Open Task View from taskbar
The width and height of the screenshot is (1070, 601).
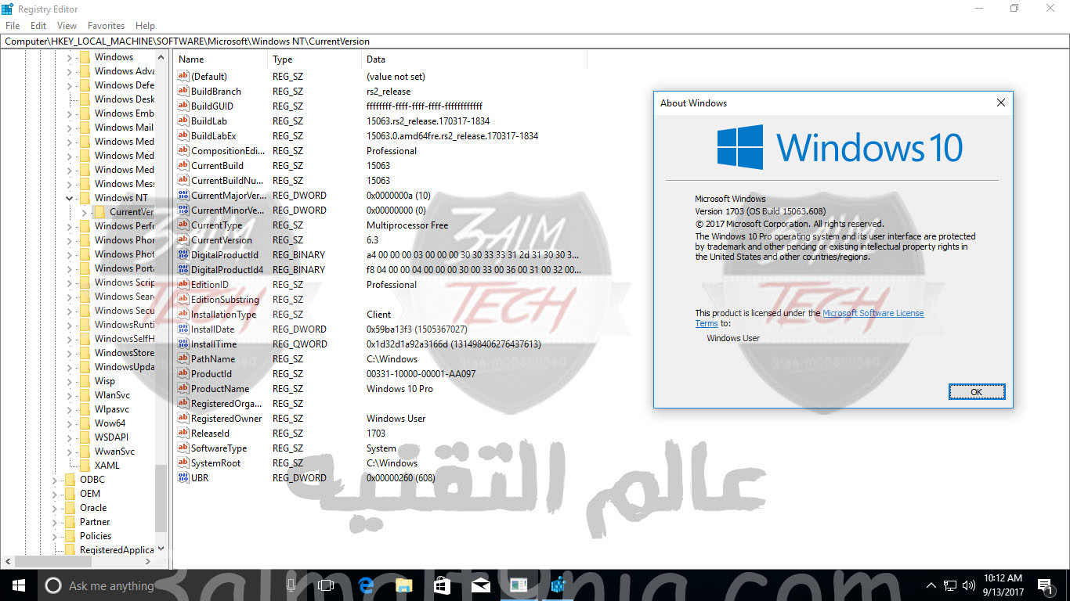pos(327,585)
